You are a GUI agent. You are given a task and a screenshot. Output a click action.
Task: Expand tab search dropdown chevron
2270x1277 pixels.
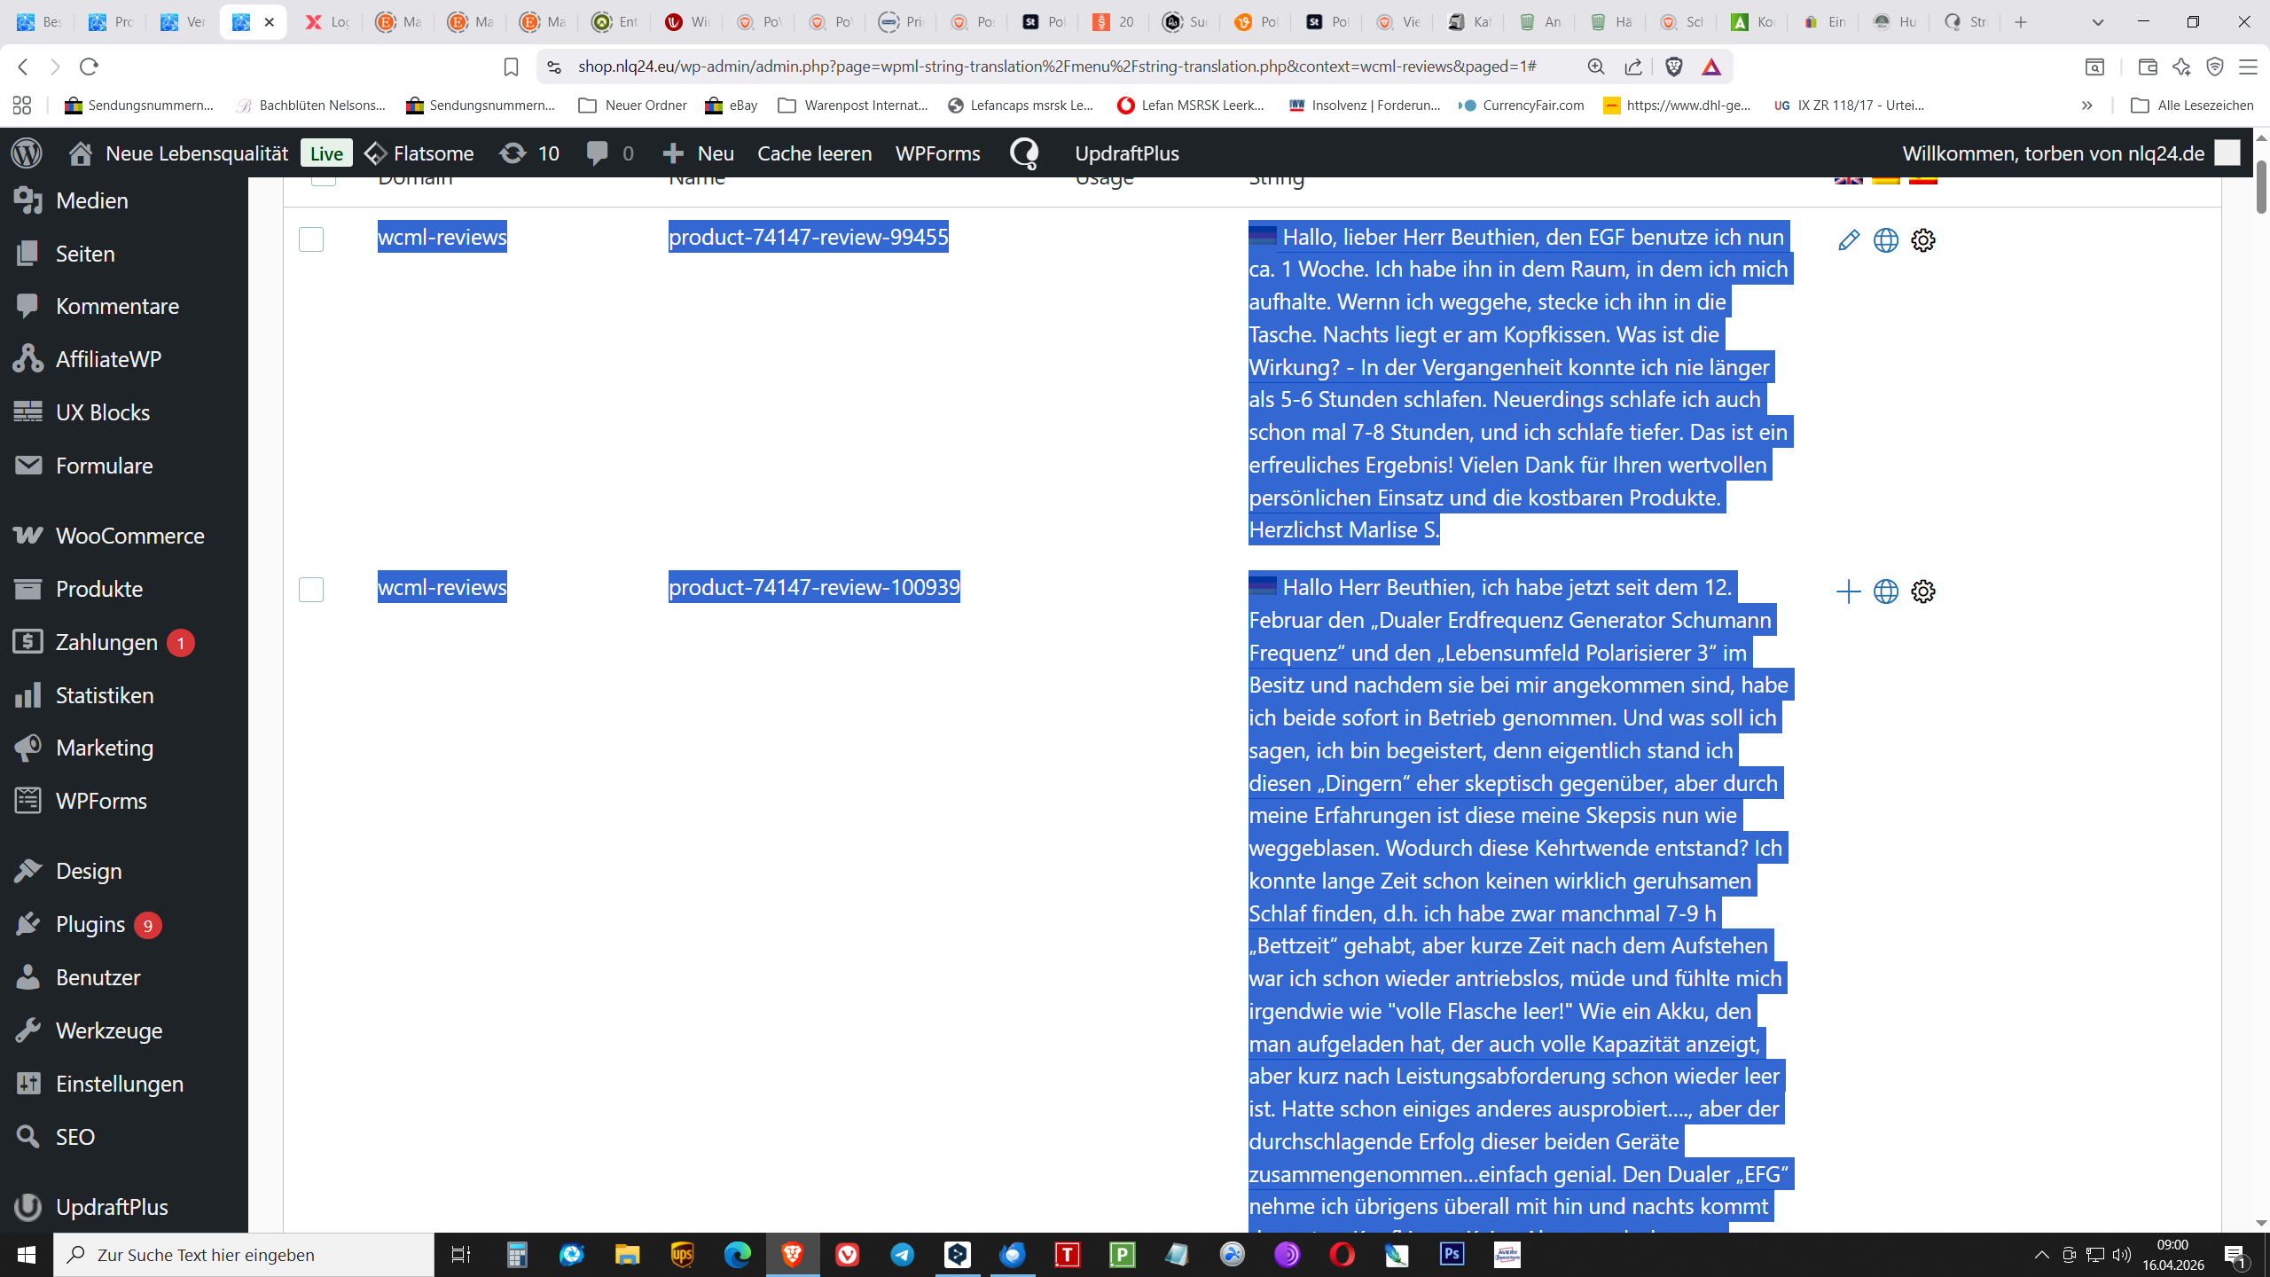pyautogui.click(x=2097, y=22)
